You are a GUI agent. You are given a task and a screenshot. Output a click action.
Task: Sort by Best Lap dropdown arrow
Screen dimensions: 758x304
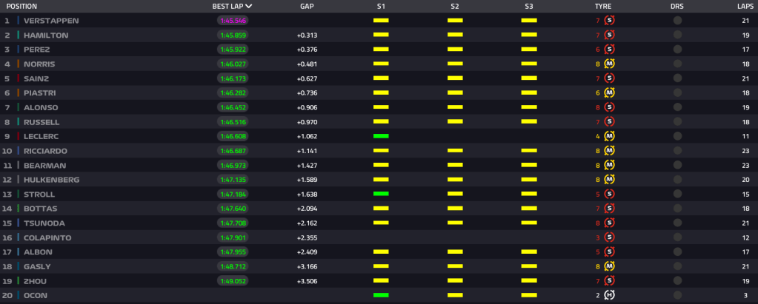[x=248, y=7]
